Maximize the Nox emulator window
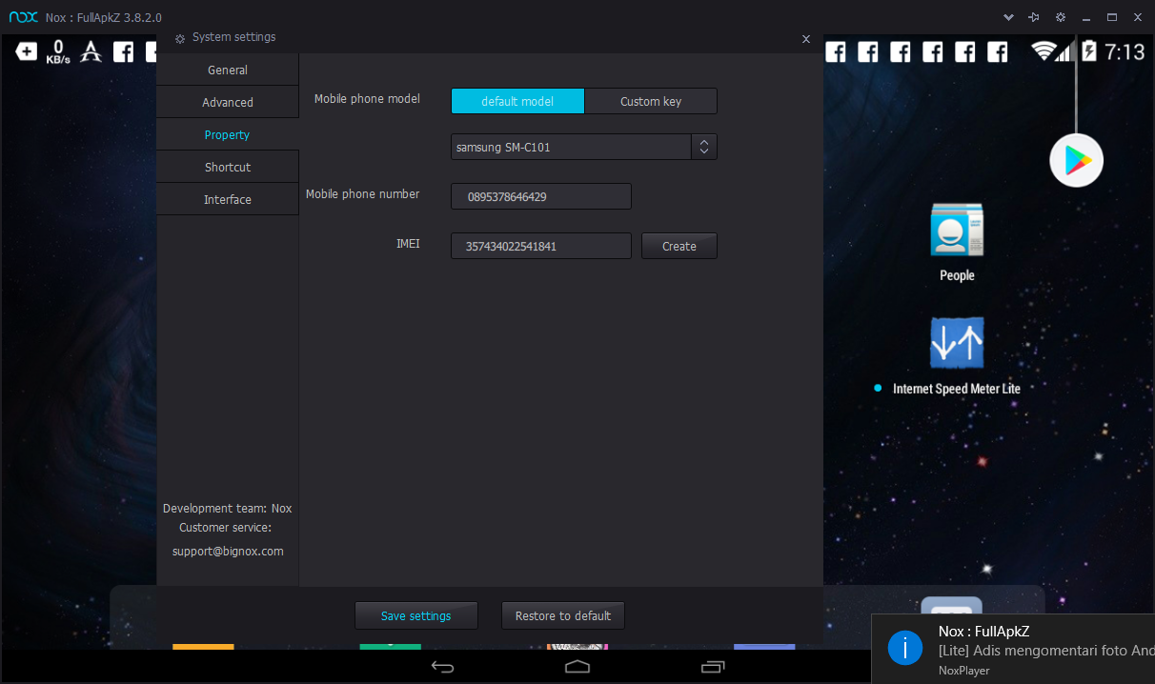 (x=1111, y=17)
